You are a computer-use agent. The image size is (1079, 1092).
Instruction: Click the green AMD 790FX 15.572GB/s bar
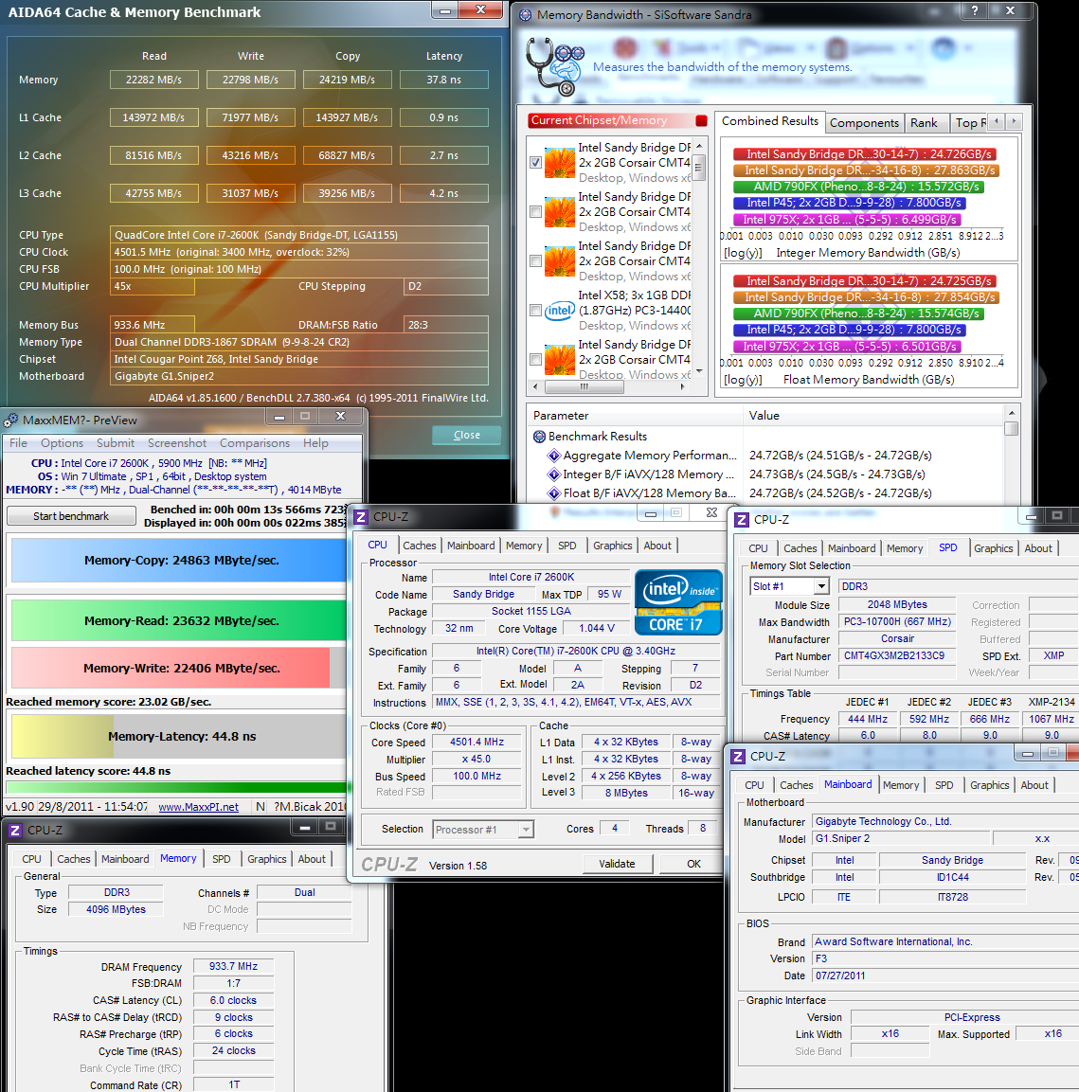(x=859, y=187)
